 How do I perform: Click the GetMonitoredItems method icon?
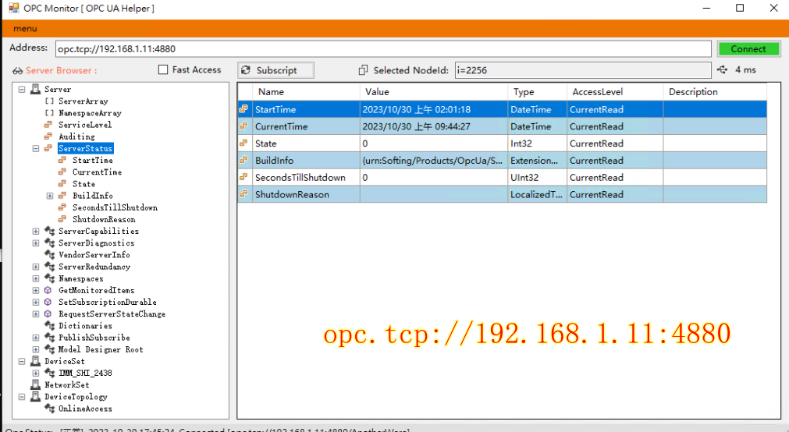point(48,290)
